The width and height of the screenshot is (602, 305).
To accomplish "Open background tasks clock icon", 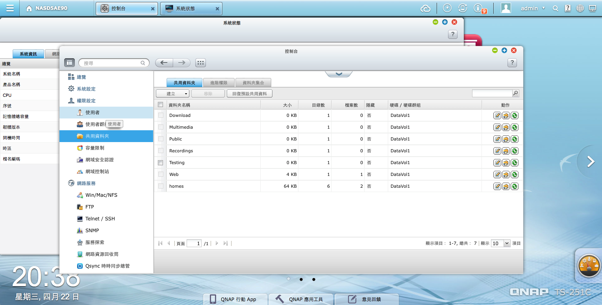I will 447,8.
